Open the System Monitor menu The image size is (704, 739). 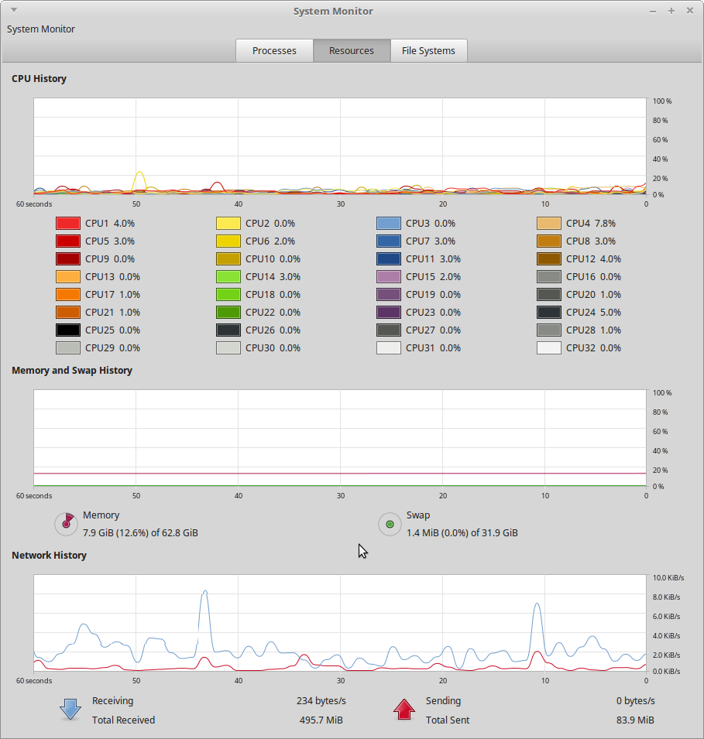[x=41, y=29]
